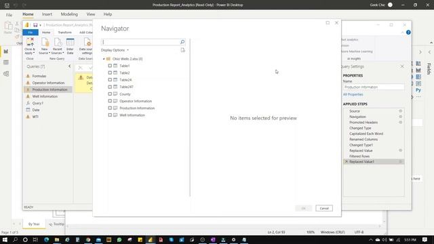
Task: Select the Insert ribbon tab
Action: [x=47, y=14]
